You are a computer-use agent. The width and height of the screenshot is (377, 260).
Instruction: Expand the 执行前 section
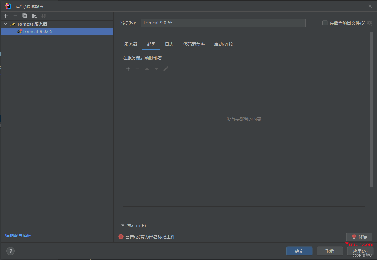[x=122, y=226]
